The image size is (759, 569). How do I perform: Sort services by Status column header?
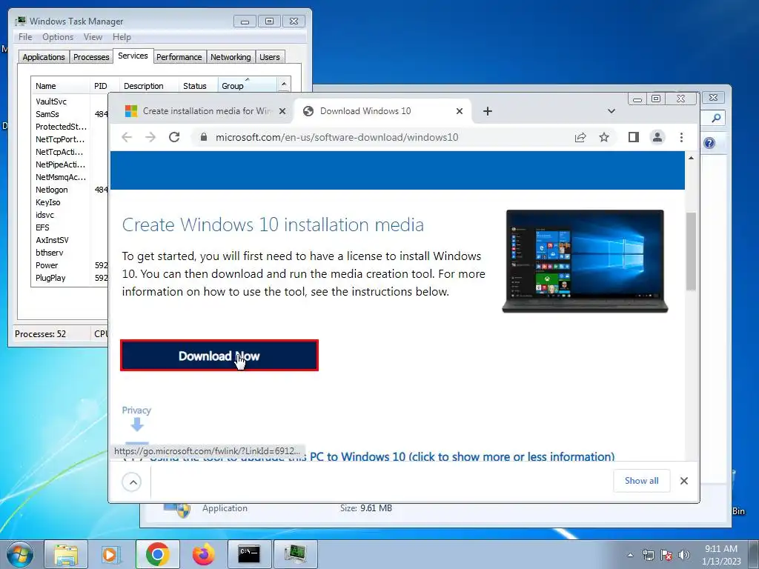pos(198,86)
